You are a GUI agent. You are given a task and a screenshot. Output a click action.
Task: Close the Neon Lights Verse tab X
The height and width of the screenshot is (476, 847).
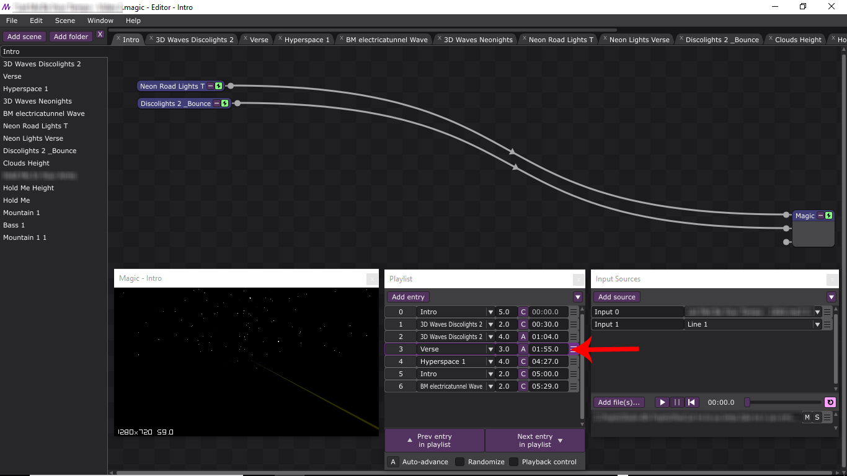pos(605,39)
